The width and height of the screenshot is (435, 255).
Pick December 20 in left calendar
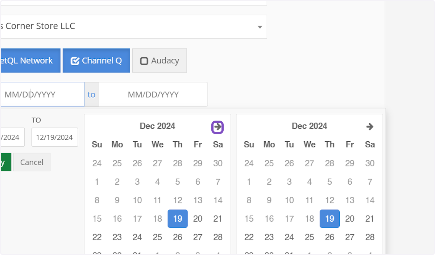[198, 219]
